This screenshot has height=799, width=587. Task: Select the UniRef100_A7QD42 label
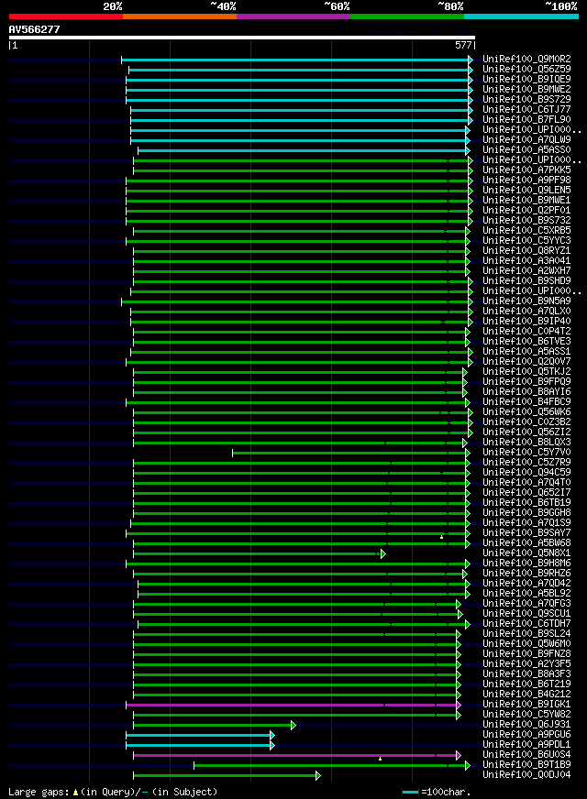tap(526, 584)
